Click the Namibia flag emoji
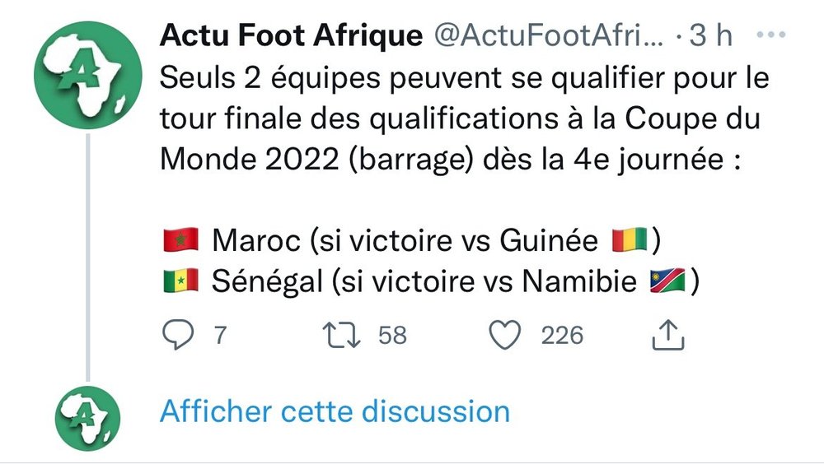 point(669,281)
